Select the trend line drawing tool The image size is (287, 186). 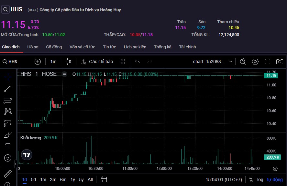coord(8,88)
